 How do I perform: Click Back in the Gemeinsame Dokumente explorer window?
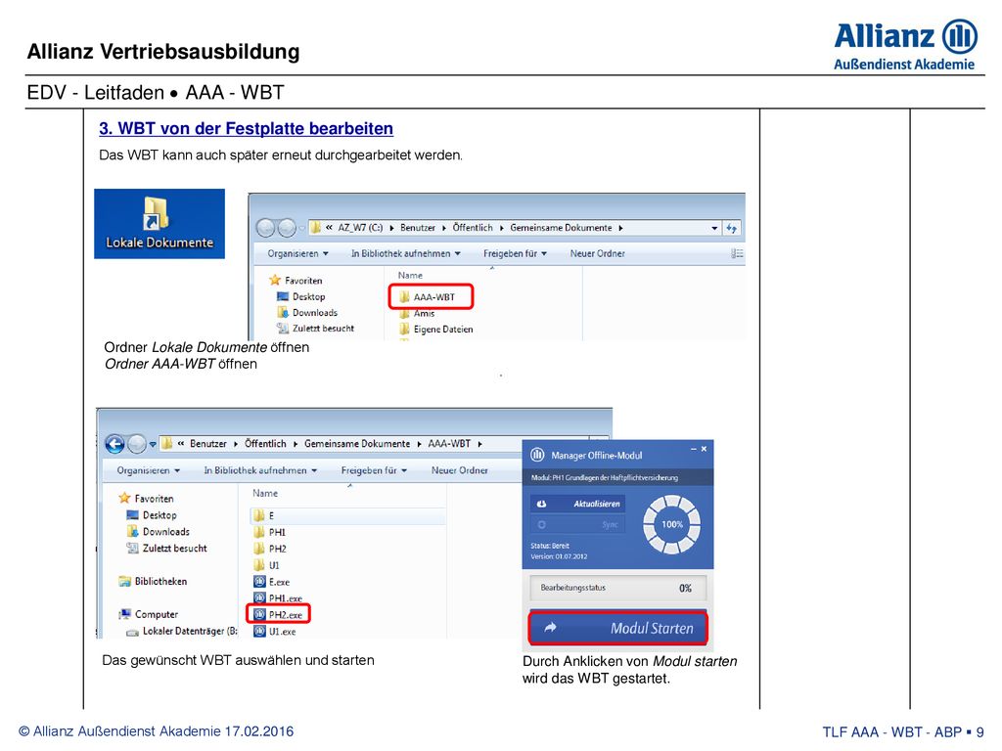click(265, 227)
